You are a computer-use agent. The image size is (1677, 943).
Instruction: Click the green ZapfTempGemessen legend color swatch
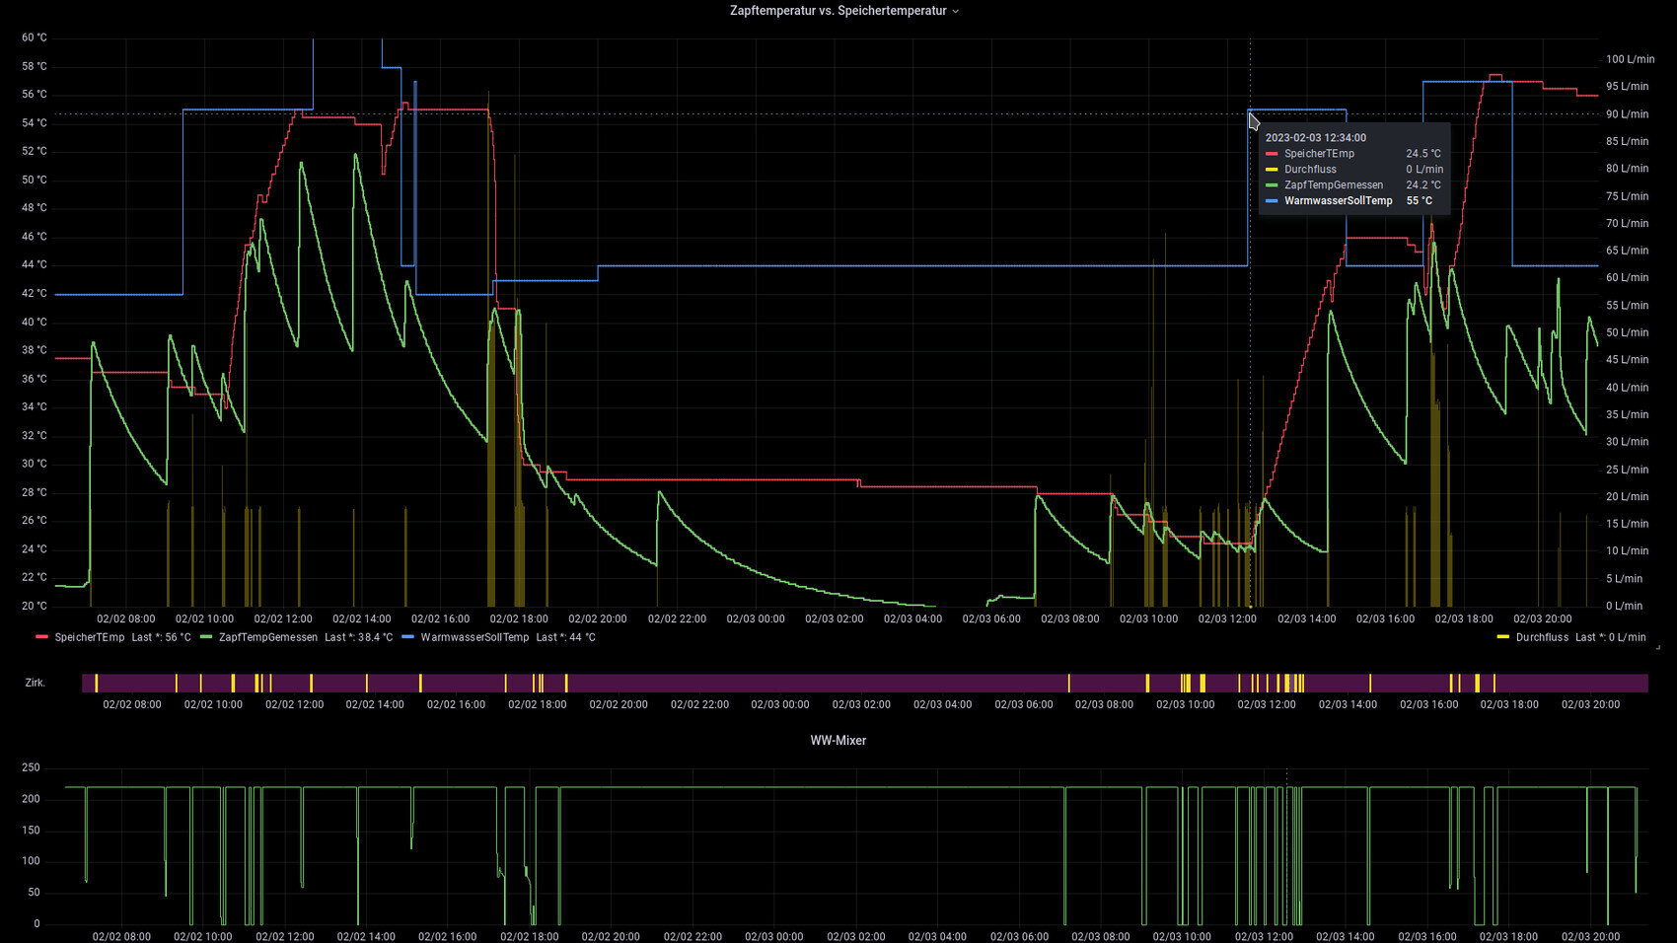pyautogui.click(x=206, y=637)
